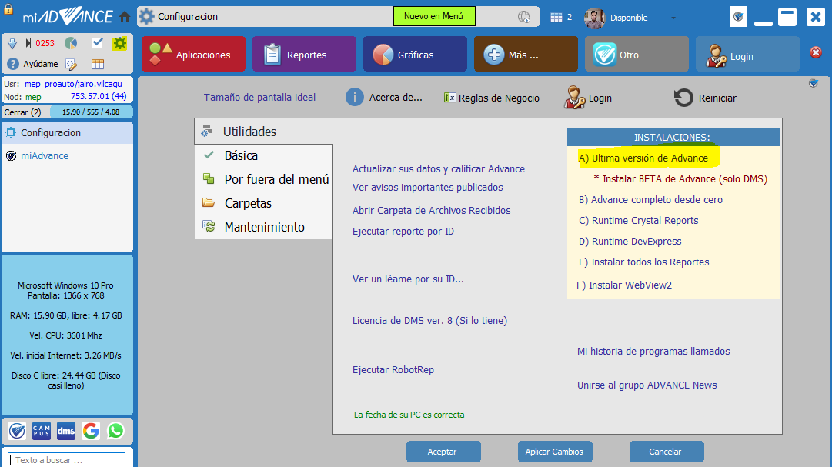Viewport: 832px width, 467px height.
Task: Open the pie chart icon in side toolbar
Action: click(71, 43)
